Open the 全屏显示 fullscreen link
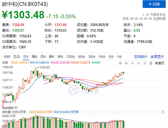This screenshot has height=128, width=168. pyautogui.click(x=157, y=57)
